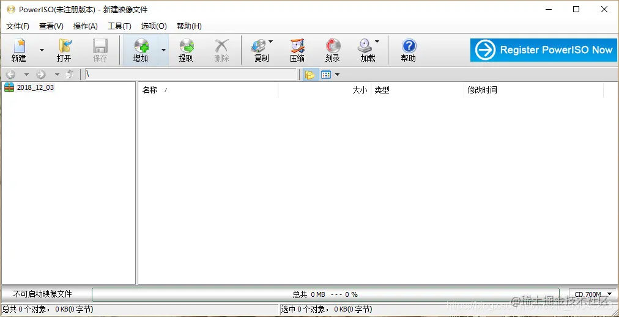
Task: Open the 帮助(H) menu
Action: [189, 26]
